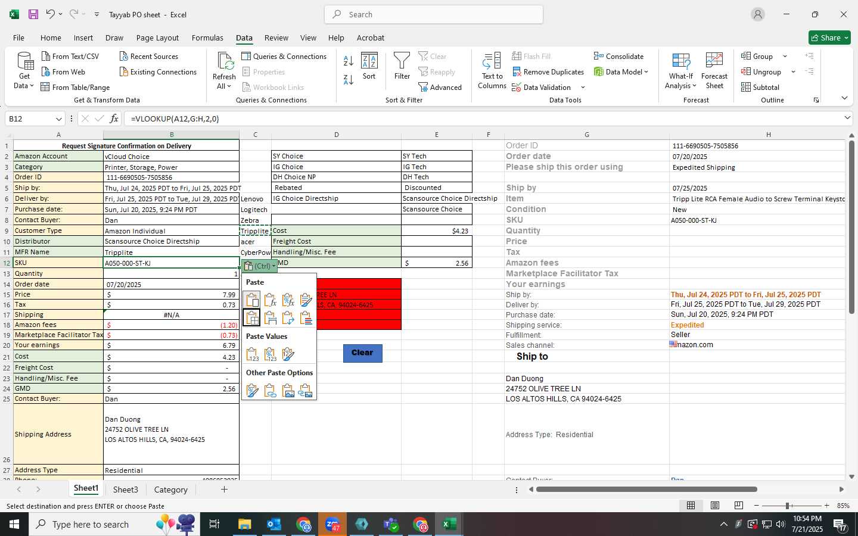Choose the paste as Picture icon

[288, 391]
